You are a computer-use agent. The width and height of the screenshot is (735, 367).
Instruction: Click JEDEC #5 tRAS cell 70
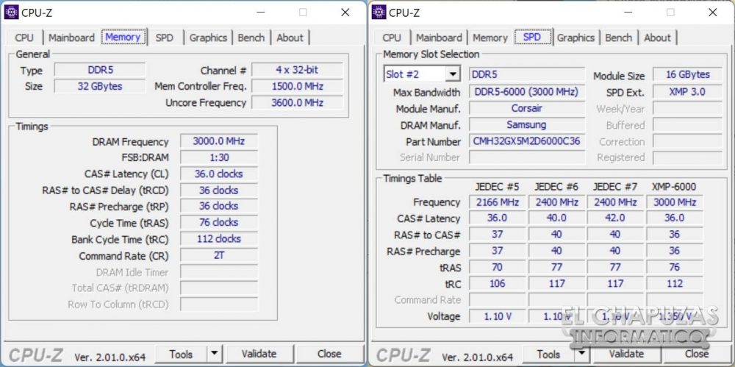(x=498, y=268)
